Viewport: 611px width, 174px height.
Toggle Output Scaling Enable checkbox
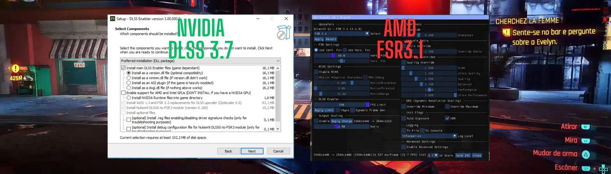316,121
